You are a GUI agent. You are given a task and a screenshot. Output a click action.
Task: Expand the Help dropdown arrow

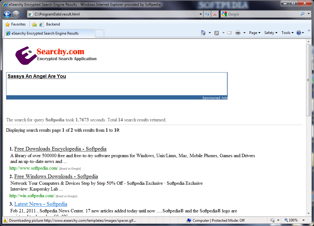[303, 33]
